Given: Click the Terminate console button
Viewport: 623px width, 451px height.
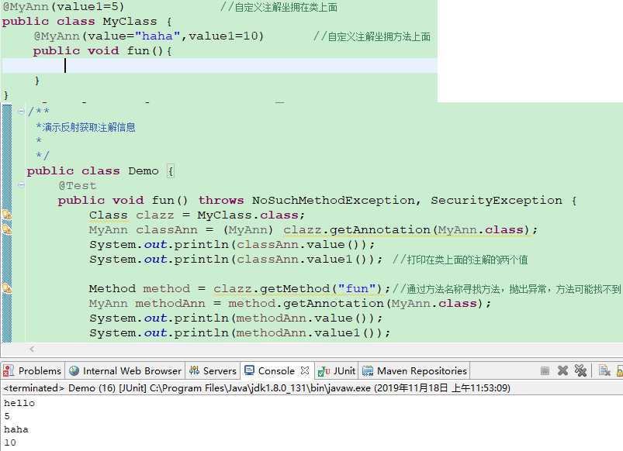Looking at the screenshot, I should pos(545,371).
